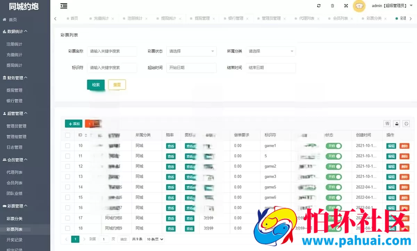The image size is (417, 251).
Task: Click the export/download icon above the table
Action: [x=396, y=123]
